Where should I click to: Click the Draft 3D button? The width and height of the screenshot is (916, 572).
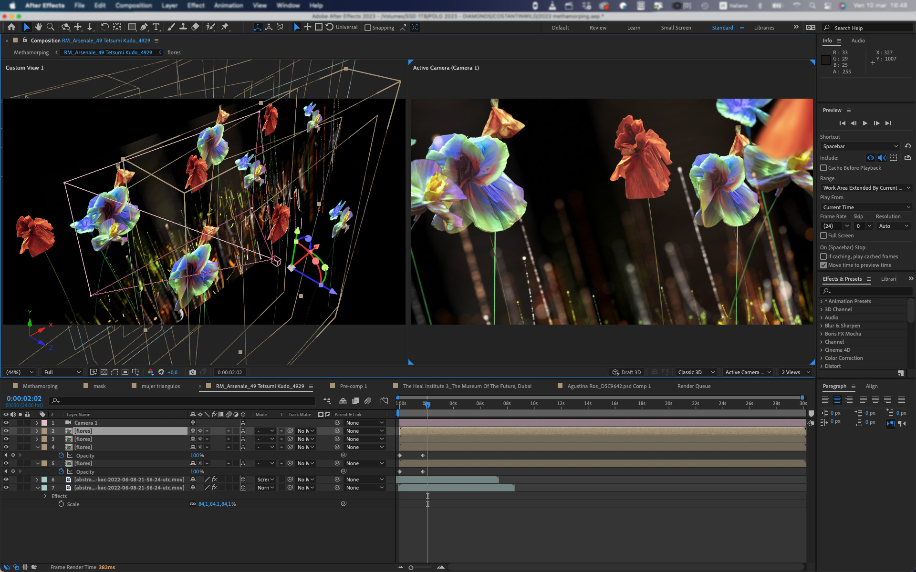coord(627,372)
